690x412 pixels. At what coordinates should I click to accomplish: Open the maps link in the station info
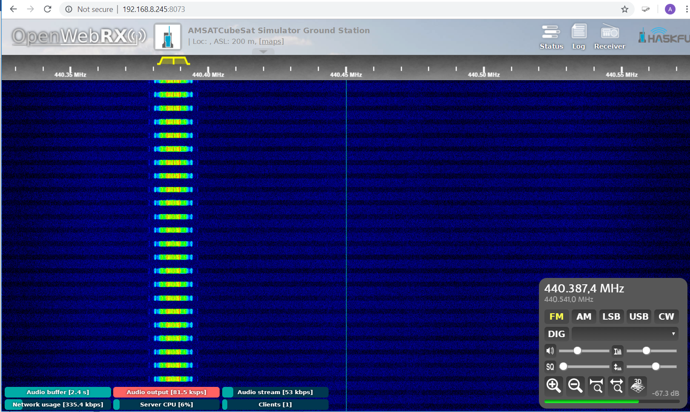tap(271, 41)
